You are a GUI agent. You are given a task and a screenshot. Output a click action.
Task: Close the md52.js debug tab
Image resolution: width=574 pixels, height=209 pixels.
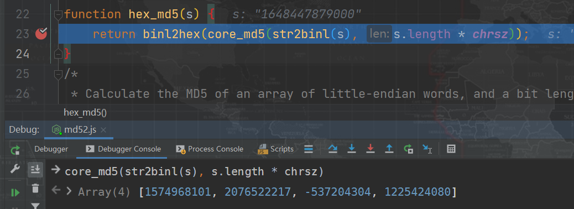click(103, 130)
